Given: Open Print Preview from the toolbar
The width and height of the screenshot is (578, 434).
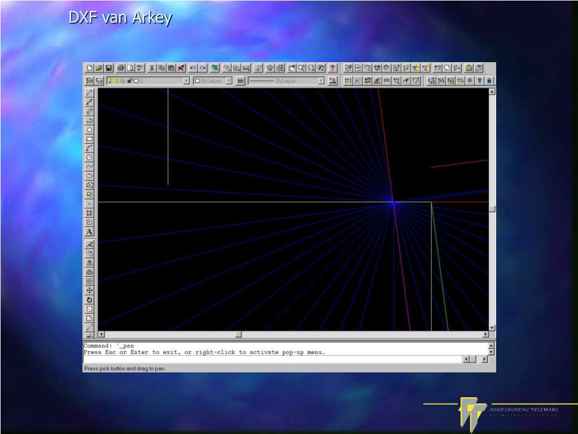Looking at the screenshot, I should click(130, 68).
